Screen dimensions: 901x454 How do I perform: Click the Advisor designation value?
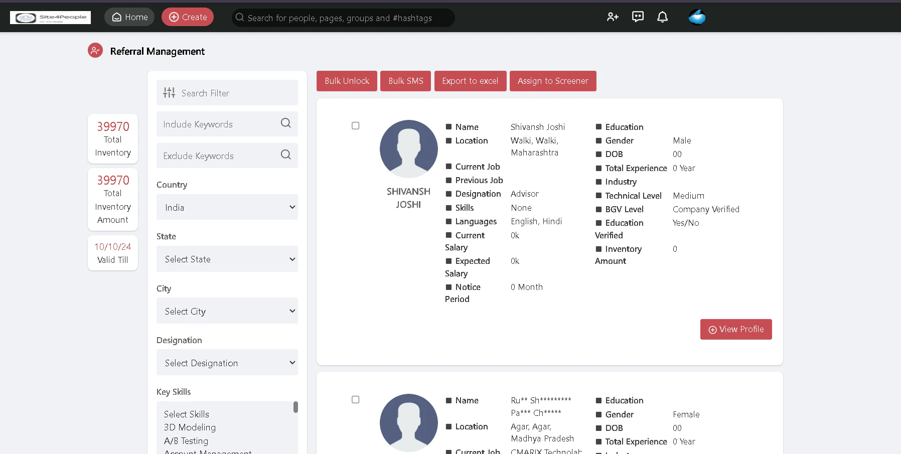[525, 194]
